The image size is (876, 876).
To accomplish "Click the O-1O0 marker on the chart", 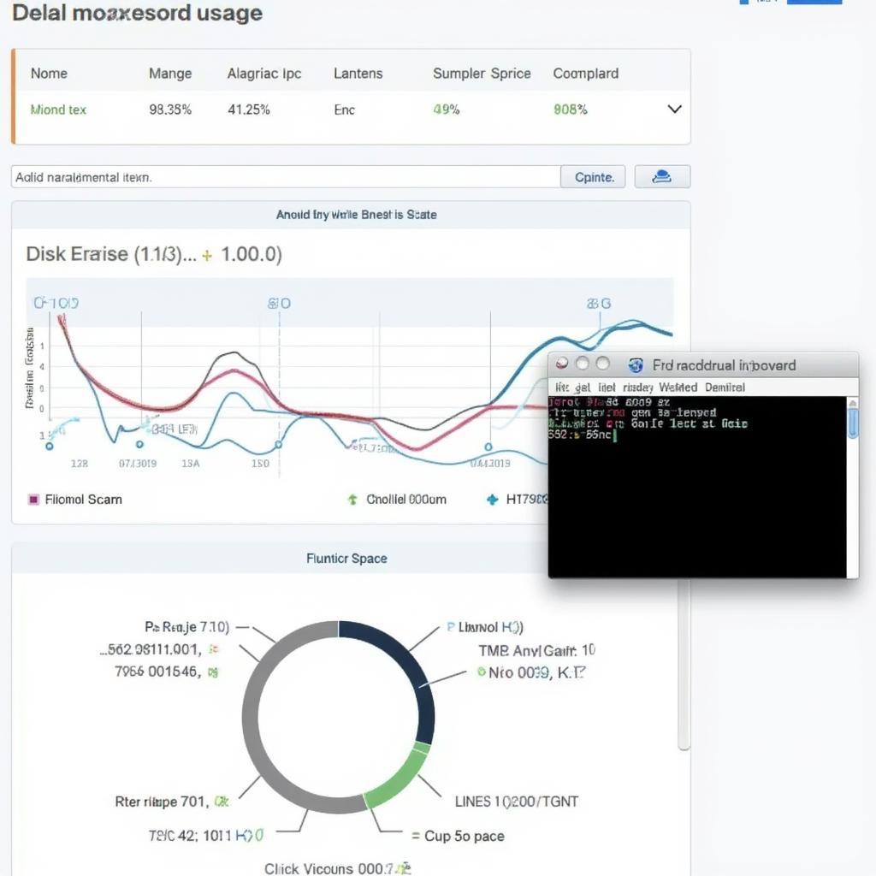I will pos(56,304).
